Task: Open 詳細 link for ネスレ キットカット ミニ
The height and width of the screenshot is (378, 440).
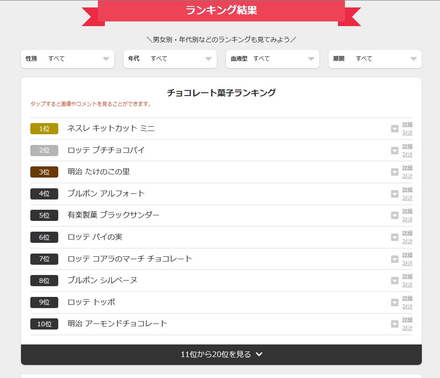Action: tap(407, 124)
